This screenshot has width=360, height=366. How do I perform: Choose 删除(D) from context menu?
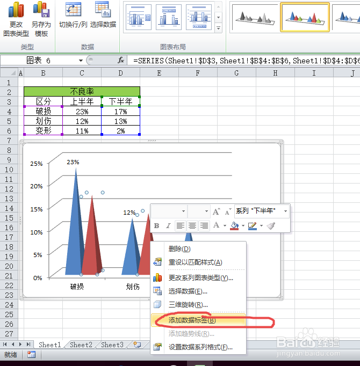pyautogui.click(x=198, y=249)
